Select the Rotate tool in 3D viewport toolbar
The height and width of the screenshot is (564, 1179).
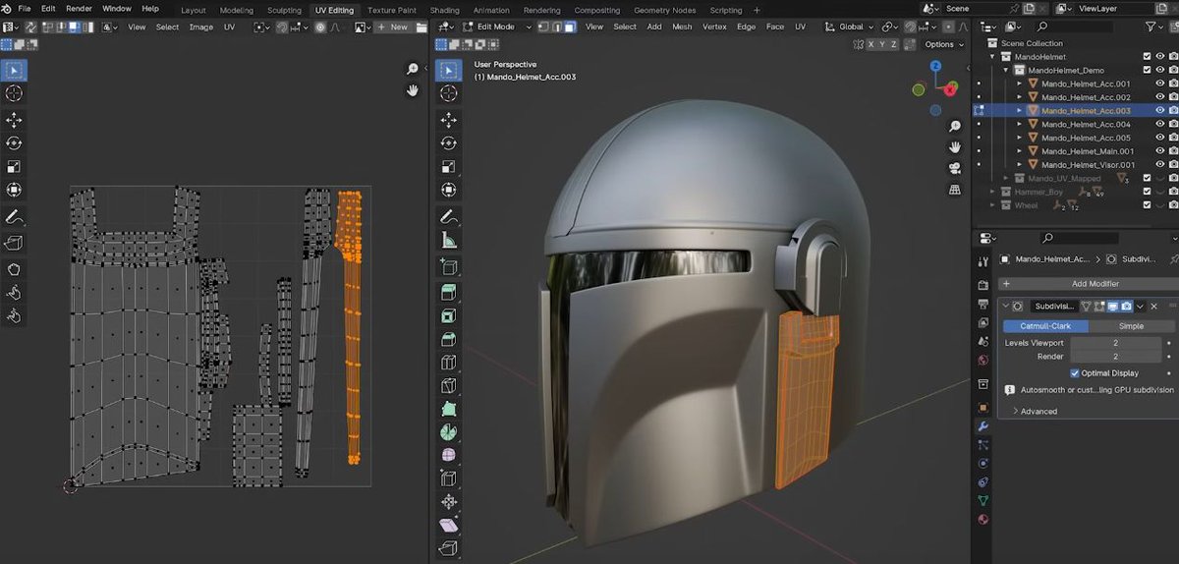449,143
